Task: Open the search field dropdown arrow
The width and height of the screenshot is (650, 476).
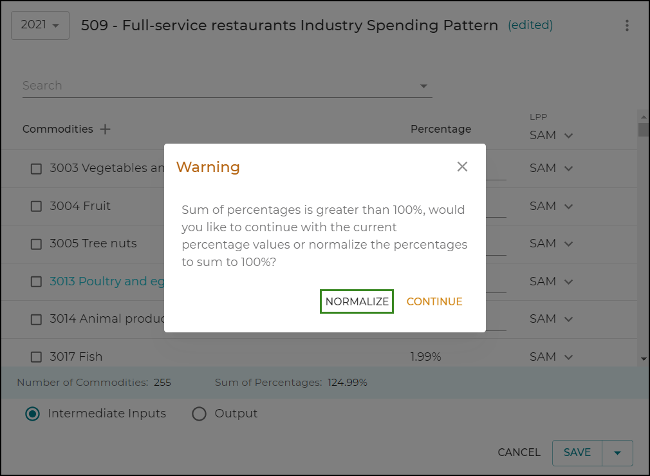Action: click(x=423, y=85)
